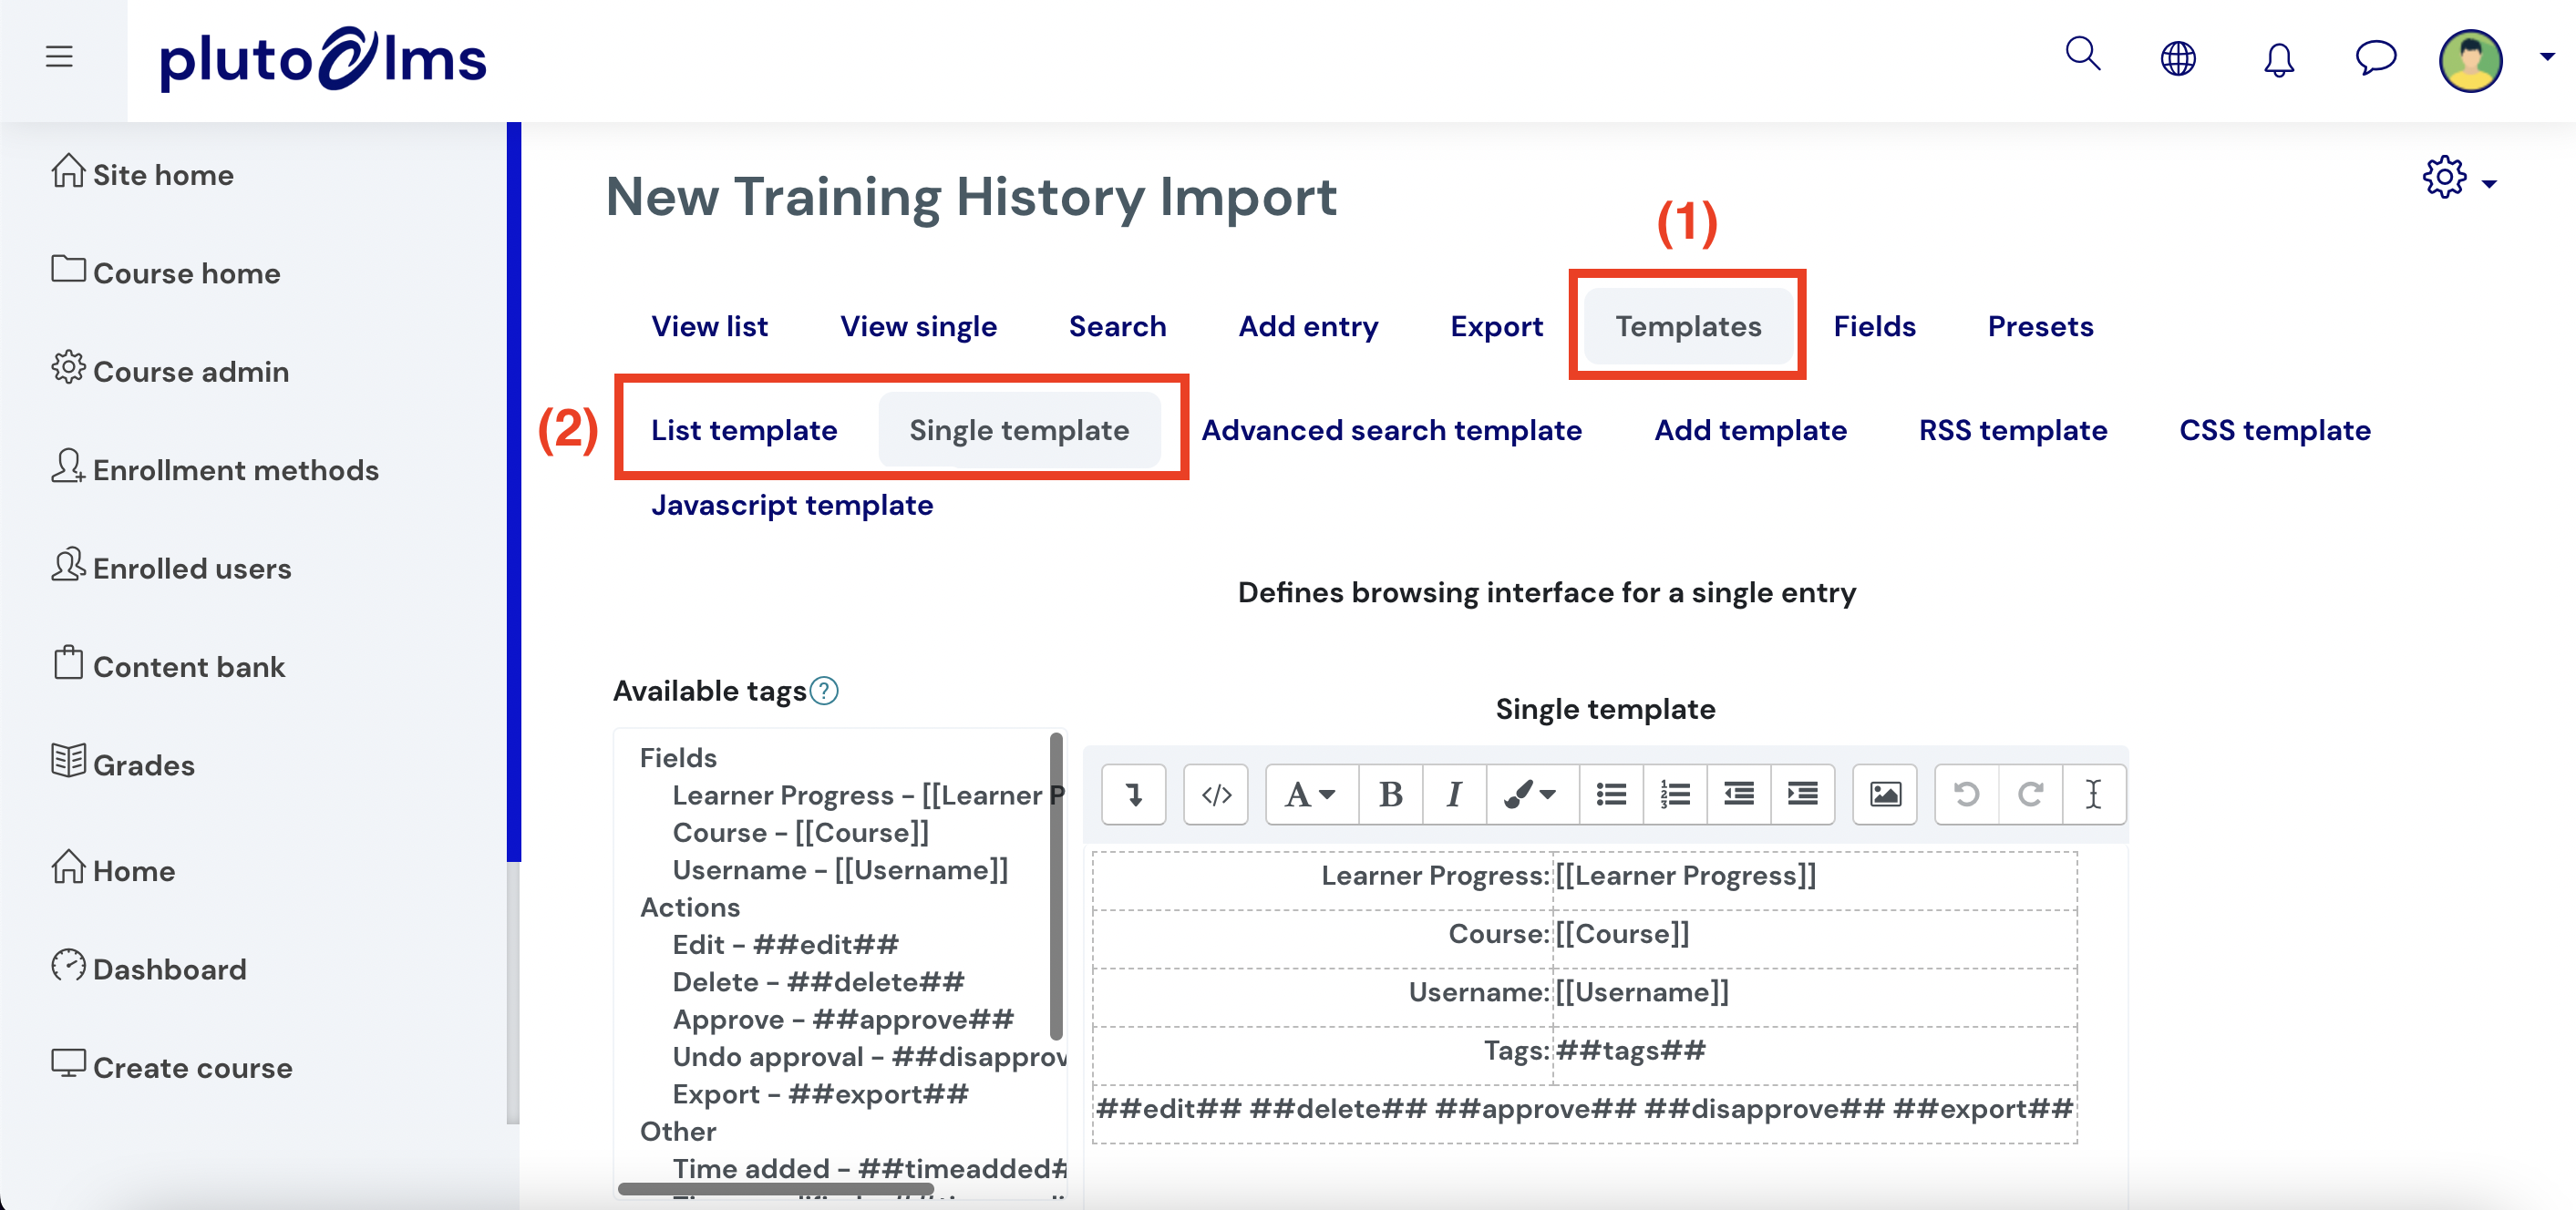Select Course – [[Course]] tag

point(801,832)
